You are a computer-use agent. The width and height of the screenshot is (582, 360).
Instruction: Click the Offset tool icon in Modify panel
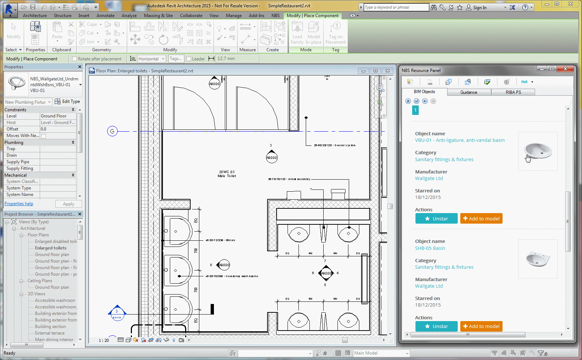click(149, 27)
